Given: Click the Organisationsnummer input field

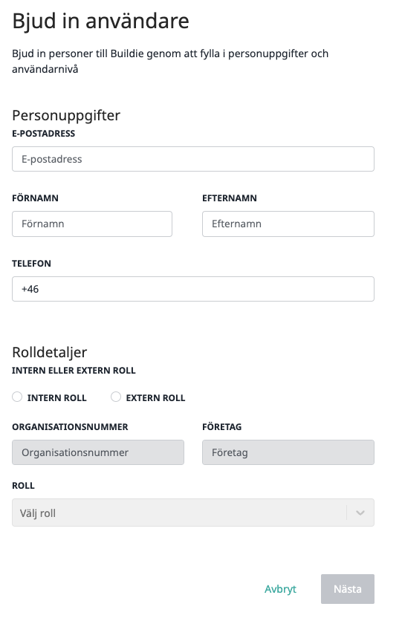Looking at the screenshot, I should pyautogui.click(x=98, y=452).
